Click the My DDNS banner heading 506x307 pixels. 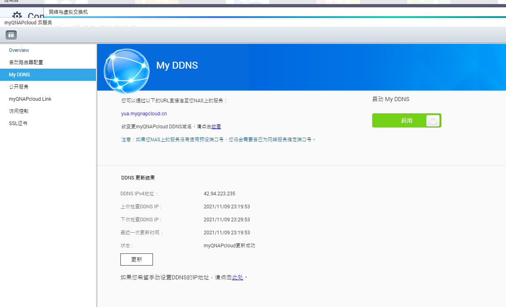pos(177,65)
